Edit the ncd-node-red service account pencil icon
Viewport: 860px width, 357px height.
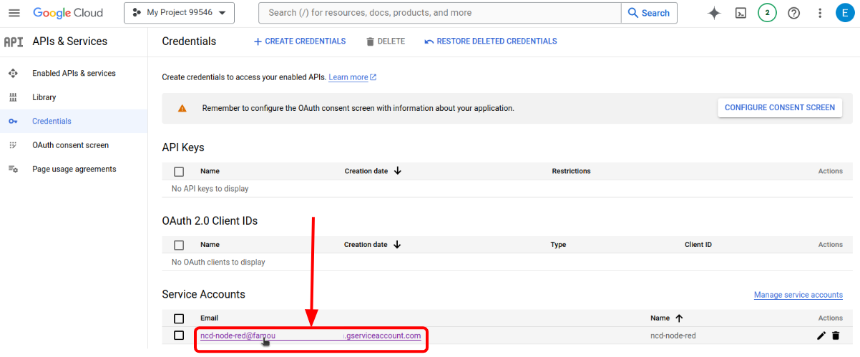click(x=821, y=336)
